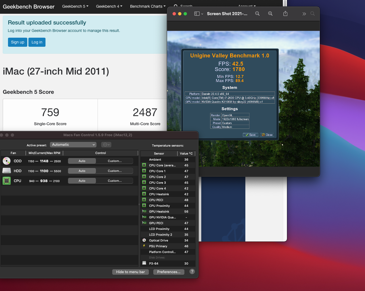Click Save in Valley Benchmark dialog

251,135
